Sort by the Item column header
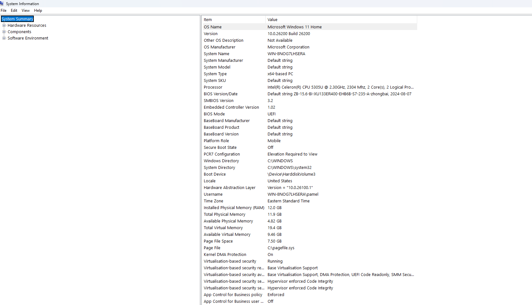532x305 pixels. coord(234,20)
